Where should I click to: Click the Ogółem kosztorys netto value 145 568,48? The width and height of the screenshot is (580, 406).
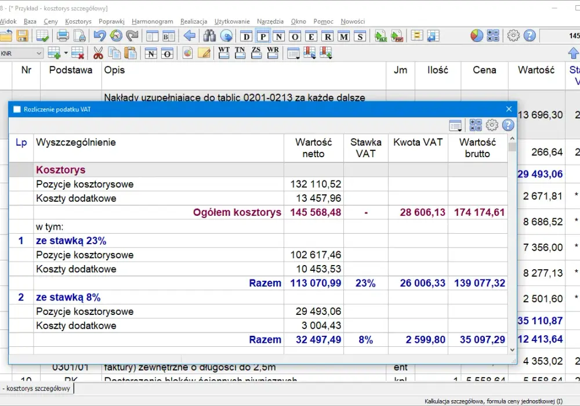(x=316, y=212)
